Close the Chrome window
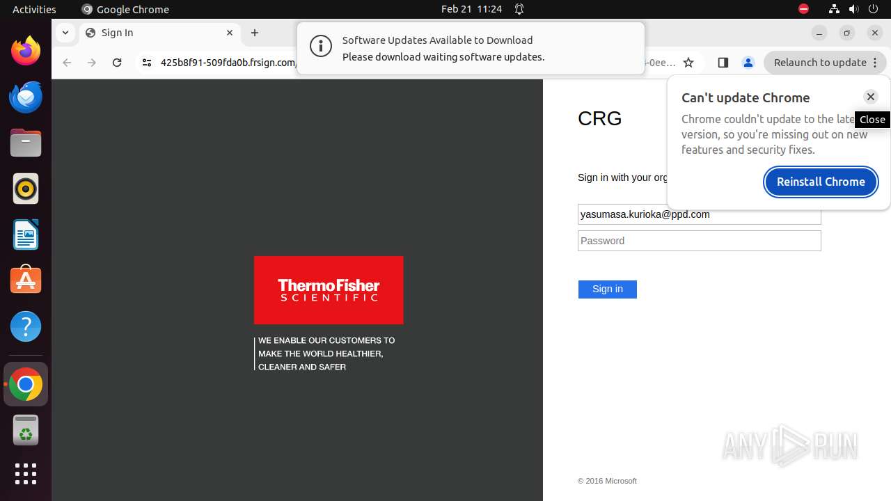 pos(875,33)
